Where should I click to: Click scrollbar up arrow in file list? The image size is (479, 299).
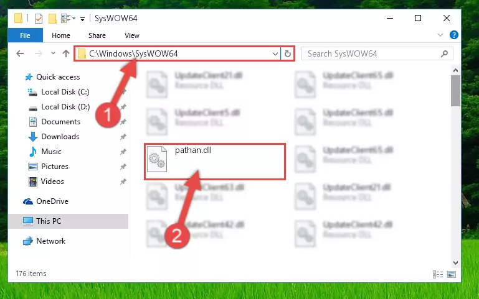click(455, 70)
